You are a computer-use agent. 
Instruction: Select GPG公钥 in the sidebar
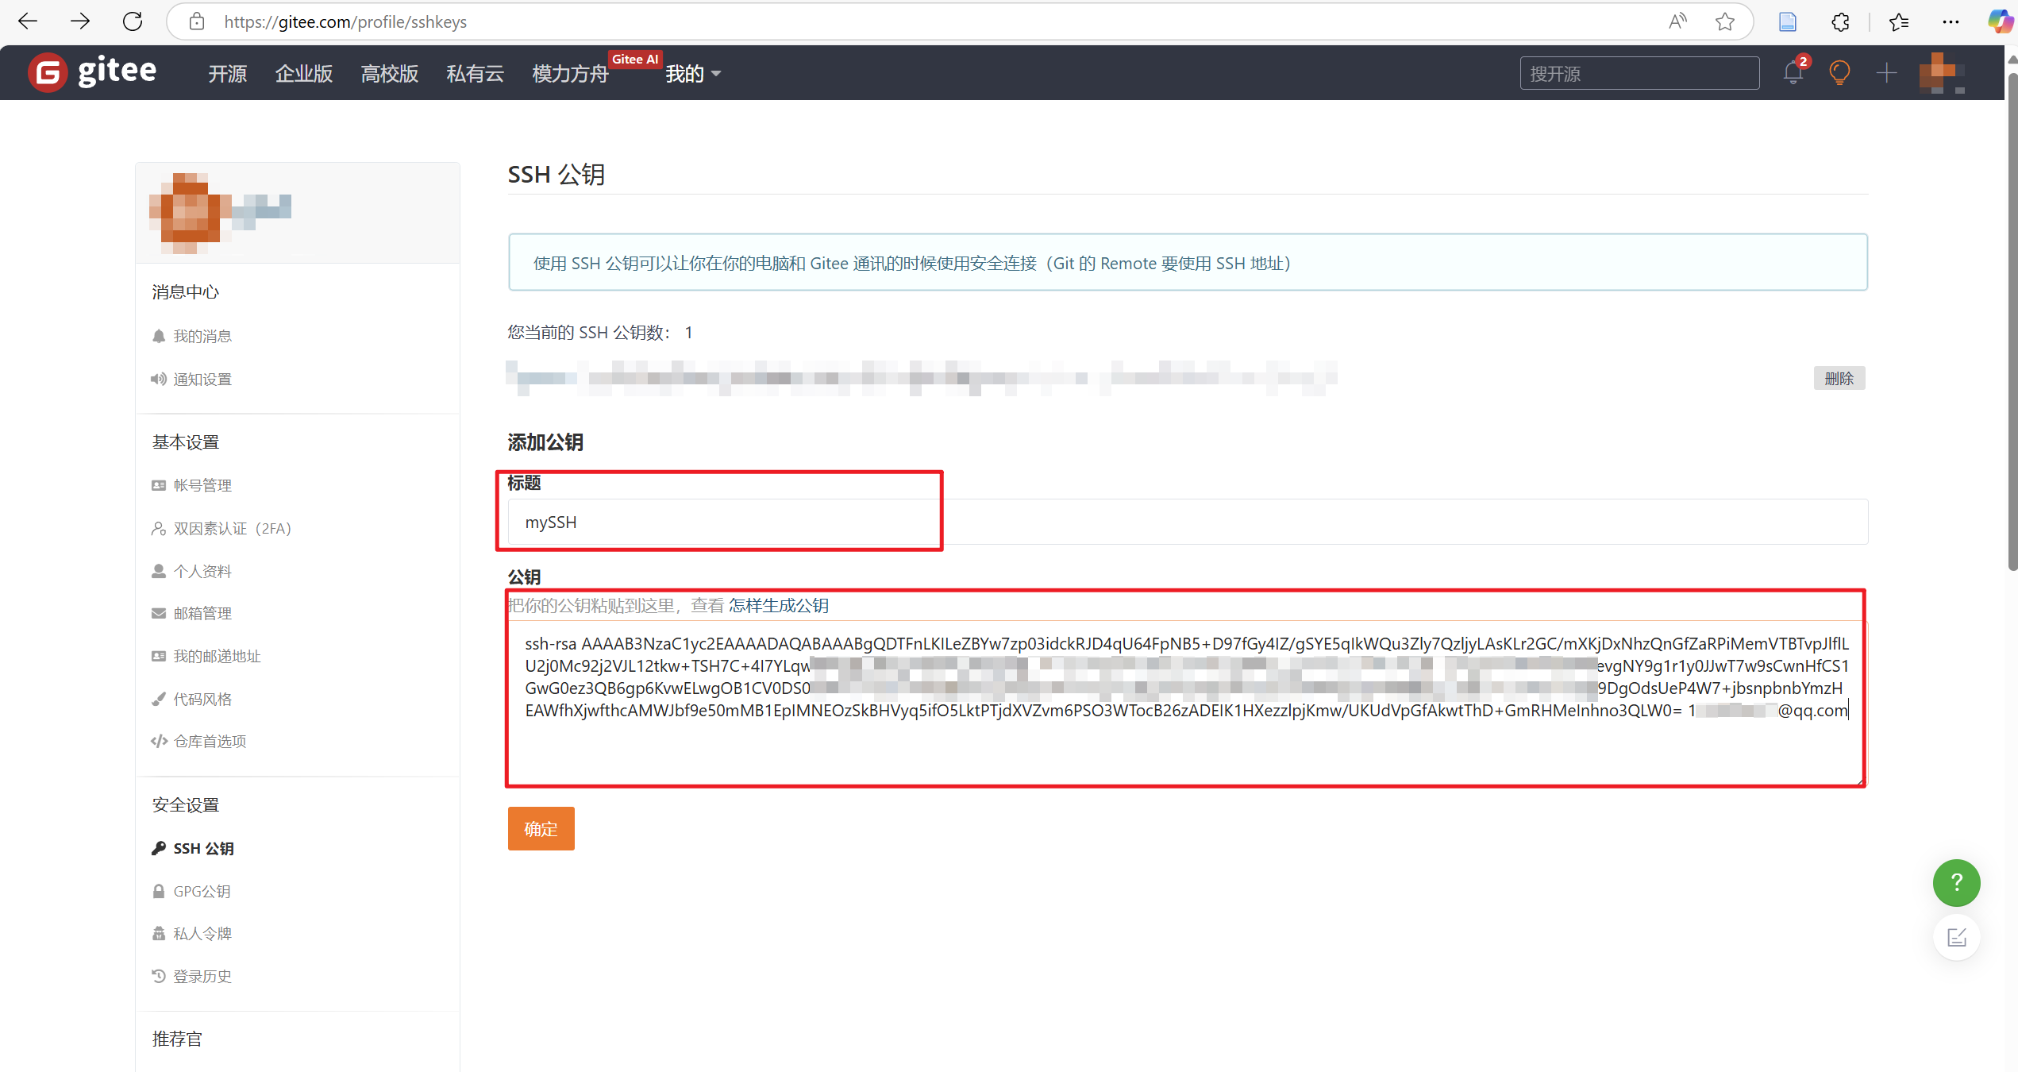(202, 891)
